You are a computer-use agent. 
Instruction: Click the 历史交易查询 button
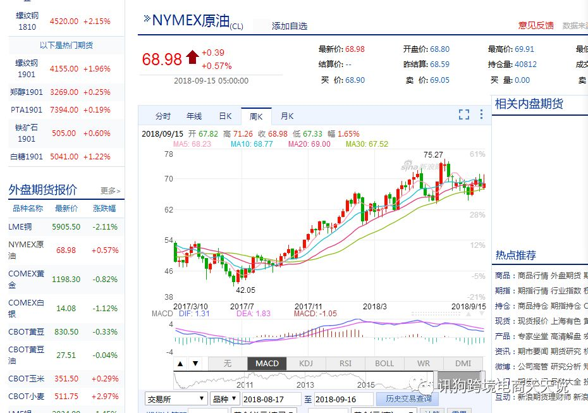pos(408,398)
